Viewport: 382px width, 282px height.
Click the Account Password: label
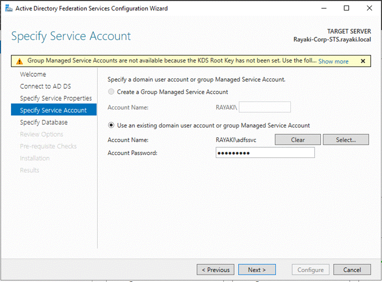click(x=132, y=153)
